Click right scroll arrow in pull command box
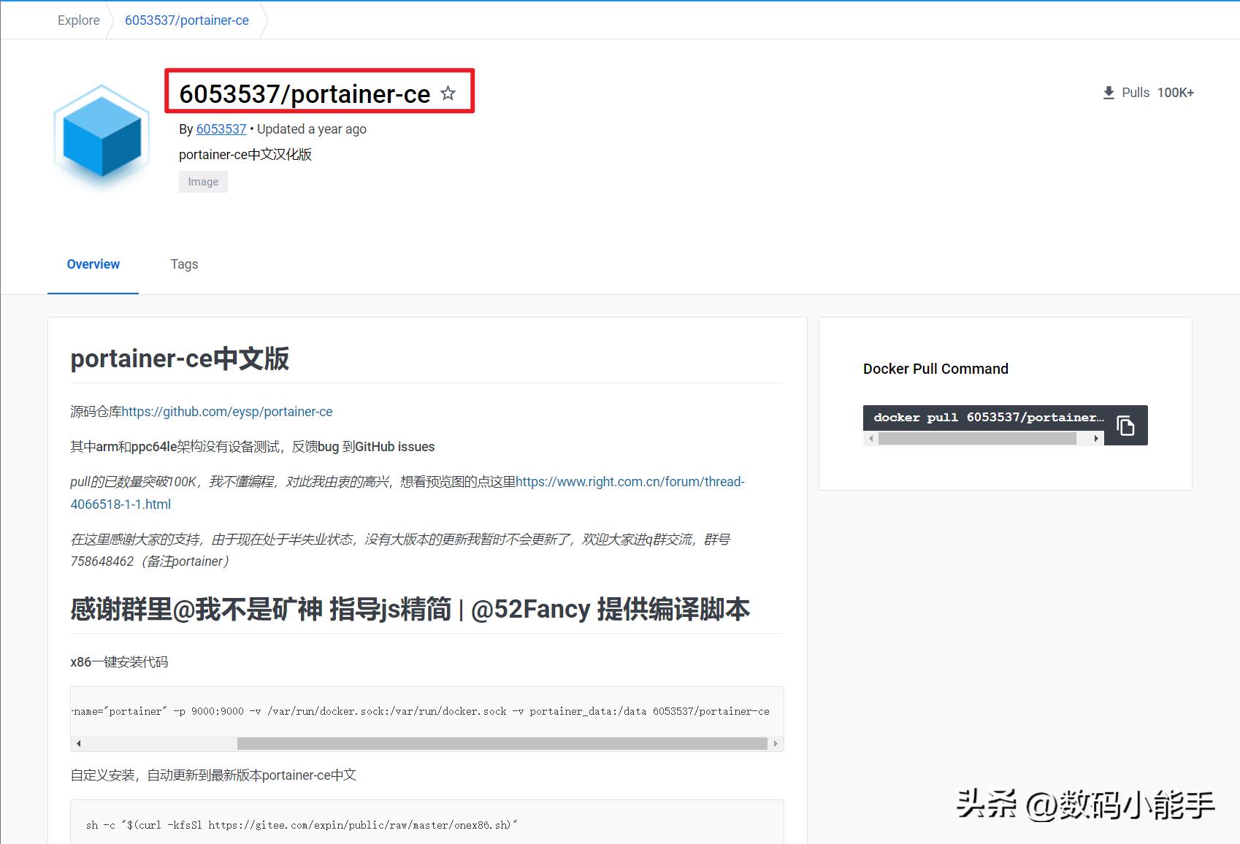 [1095, 438]
